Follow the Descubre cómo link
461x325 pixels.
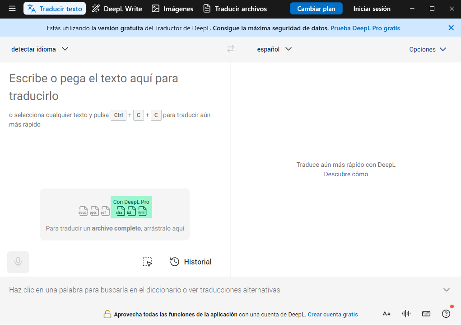click(x=346, y=174)
